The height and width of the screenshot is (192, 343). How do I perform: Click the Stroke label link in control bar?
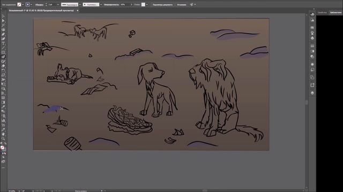(39, 5)
